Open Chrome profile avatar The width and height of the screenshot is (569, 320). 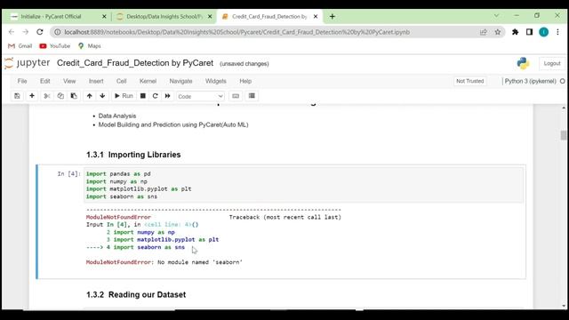(x=543, y=32)
